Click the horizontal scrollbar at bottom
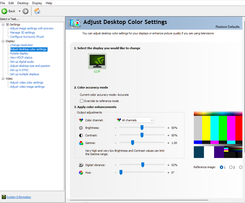 tap(139, 200)
